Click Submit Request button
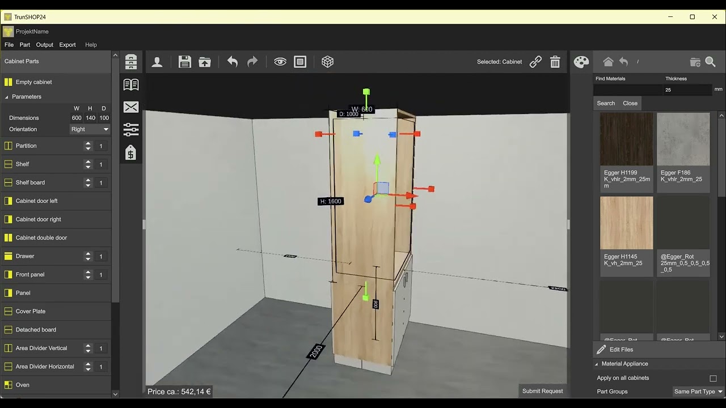 (543, 391)
